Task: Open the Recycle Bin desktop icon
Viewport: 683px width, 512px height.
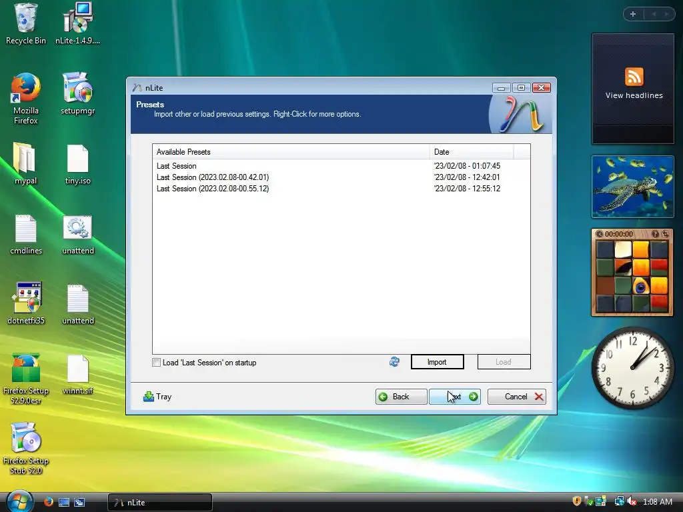Action: (x=25, y=24)
